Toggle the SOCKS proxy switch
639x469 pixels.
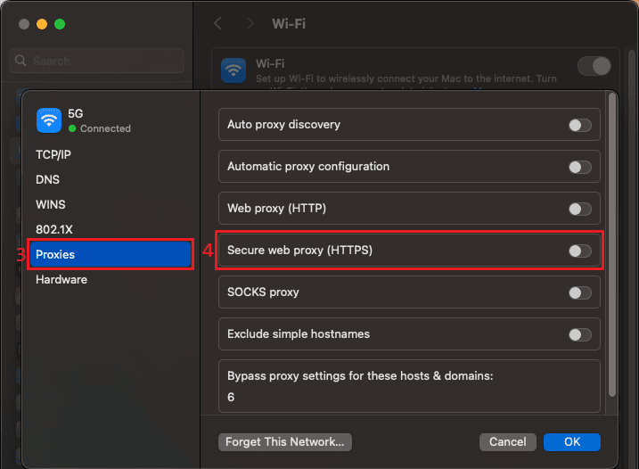click(579, 292)
